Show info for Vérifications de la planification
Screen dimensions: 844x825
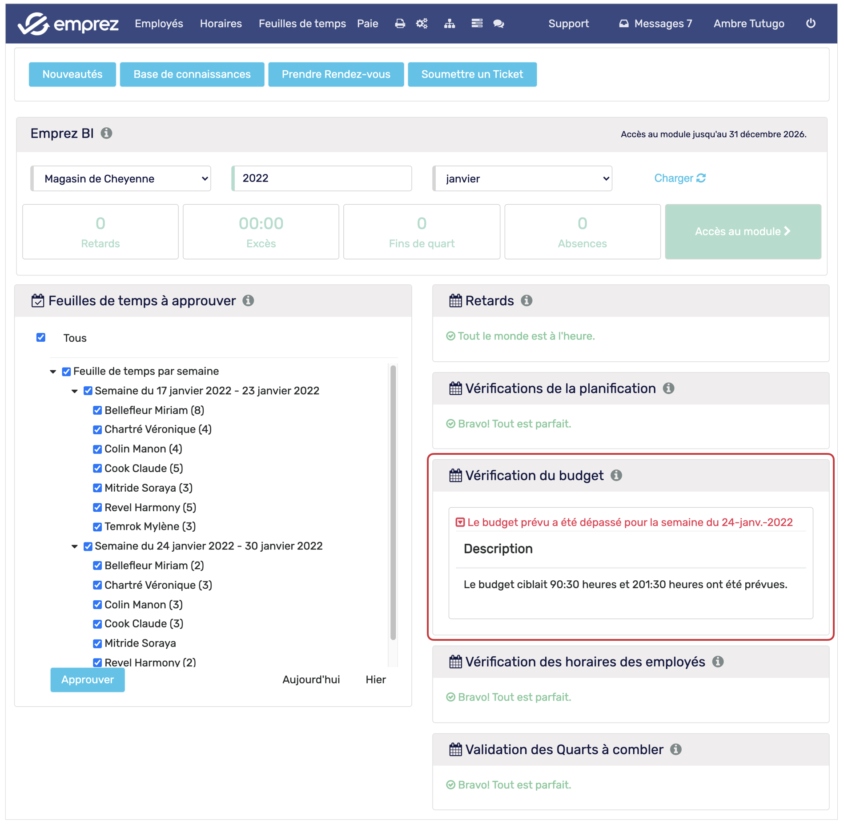click(x=668, y=388)
